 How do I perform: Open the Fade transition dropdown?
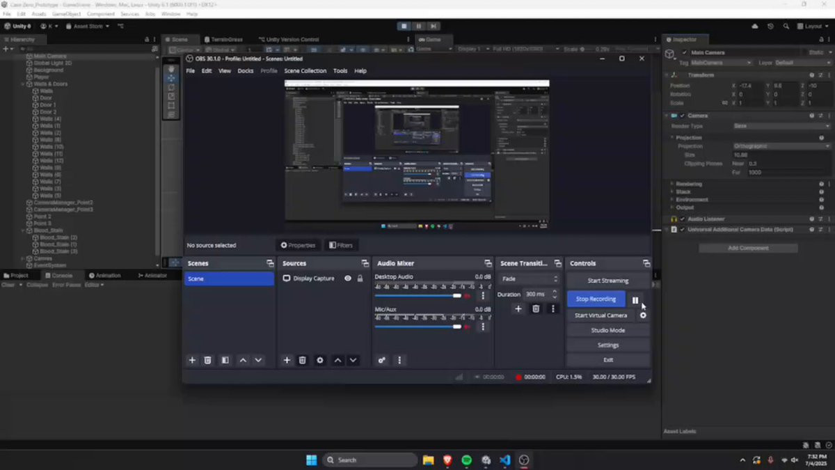pos(530,279)
